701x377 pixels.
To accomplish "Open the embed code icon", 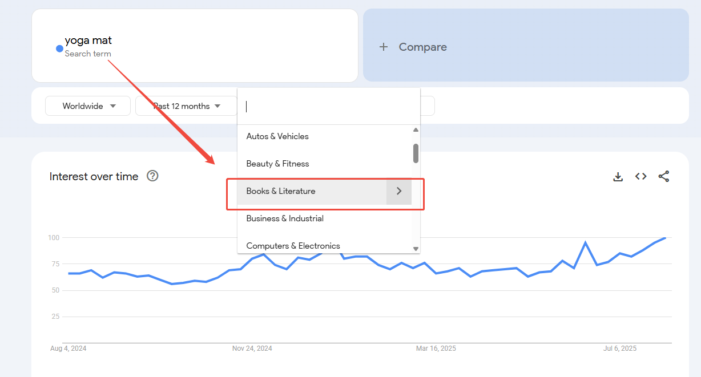I will pyautogui.click(x=640, y=177).
